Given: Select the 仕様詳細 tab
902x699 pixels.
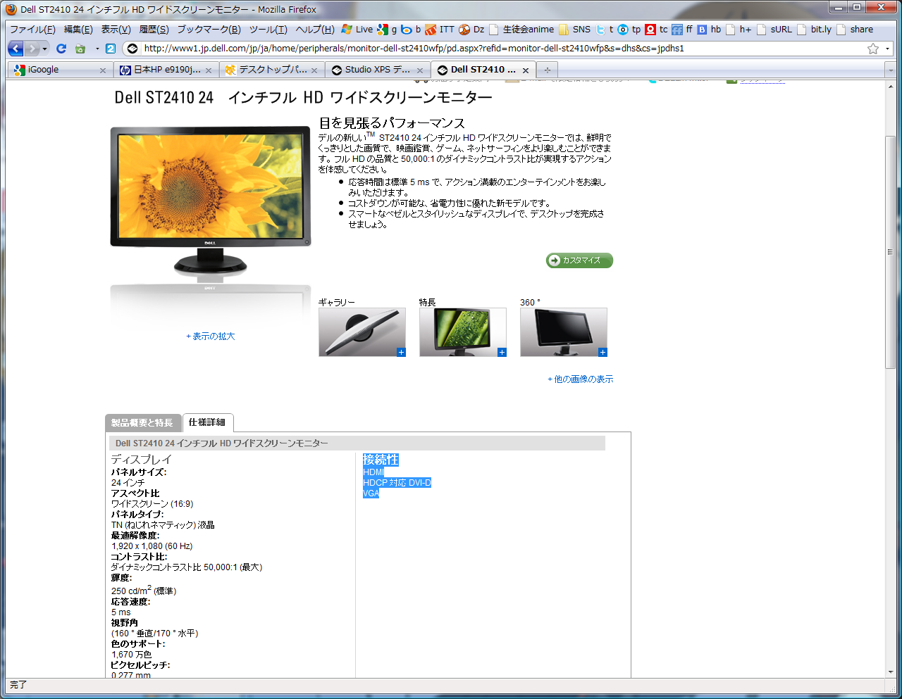Looking at the screenshot, I should point(207,422).
